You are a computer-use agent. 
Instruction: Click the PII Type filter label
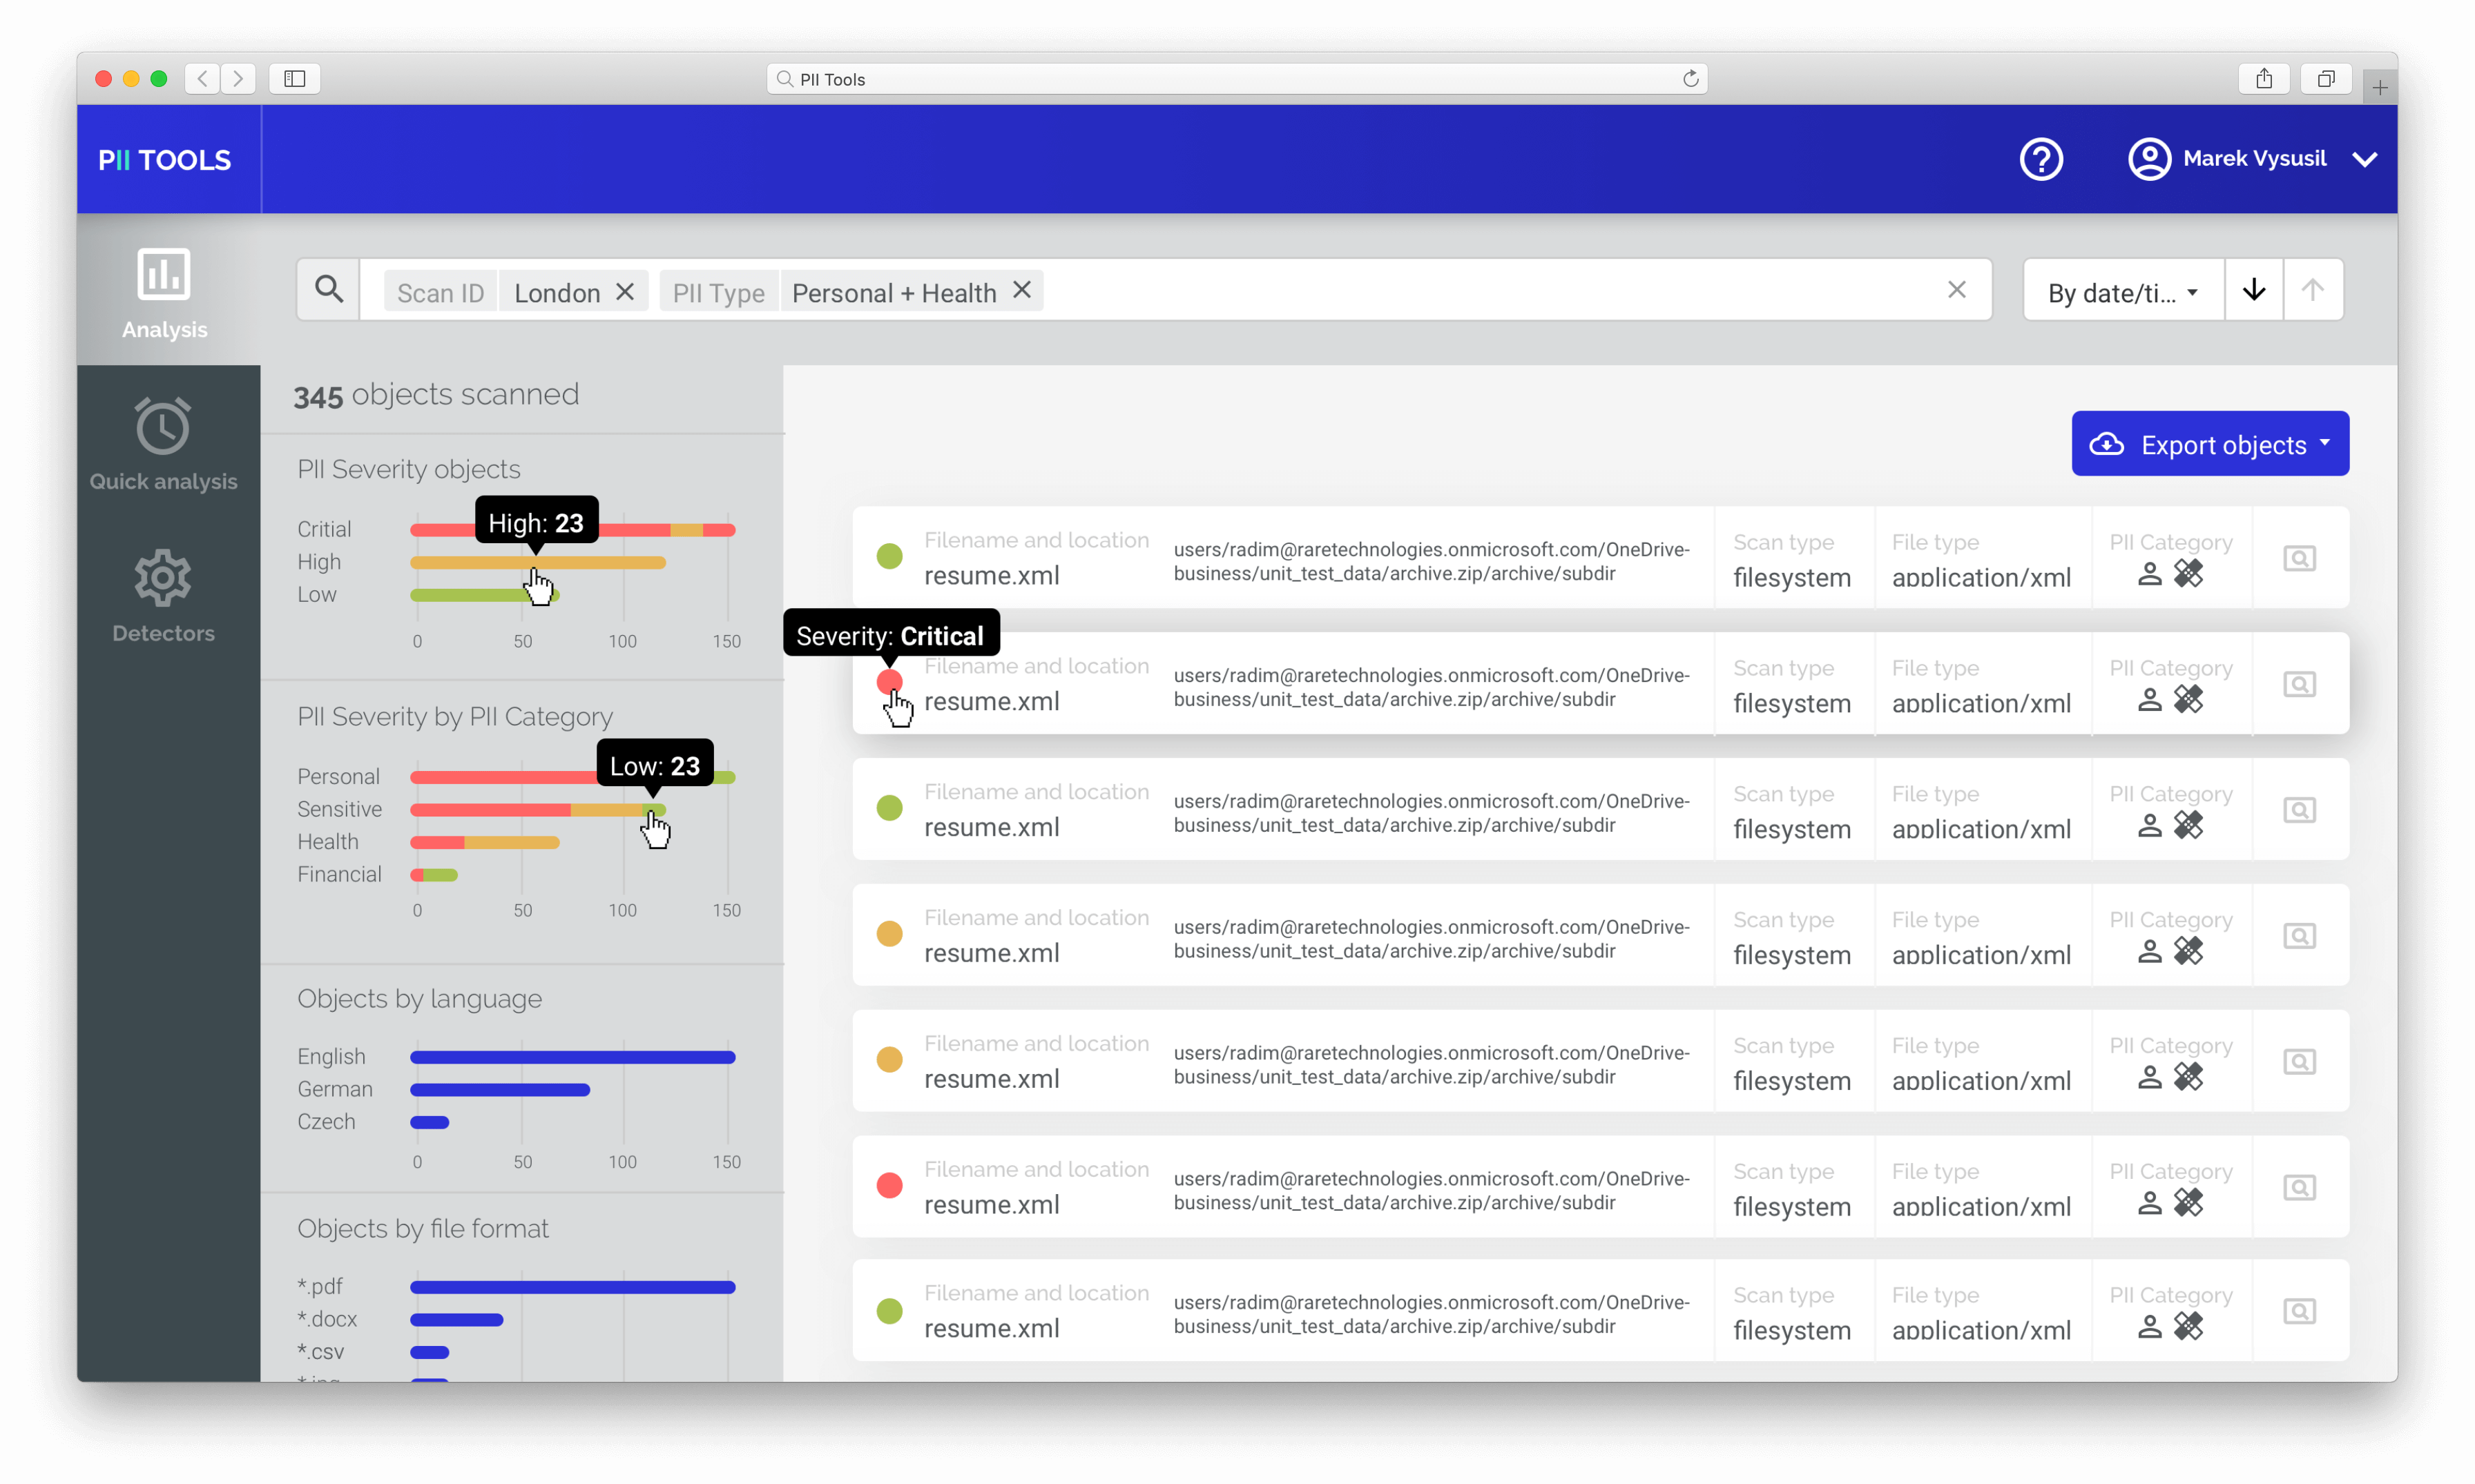(718, 292)
